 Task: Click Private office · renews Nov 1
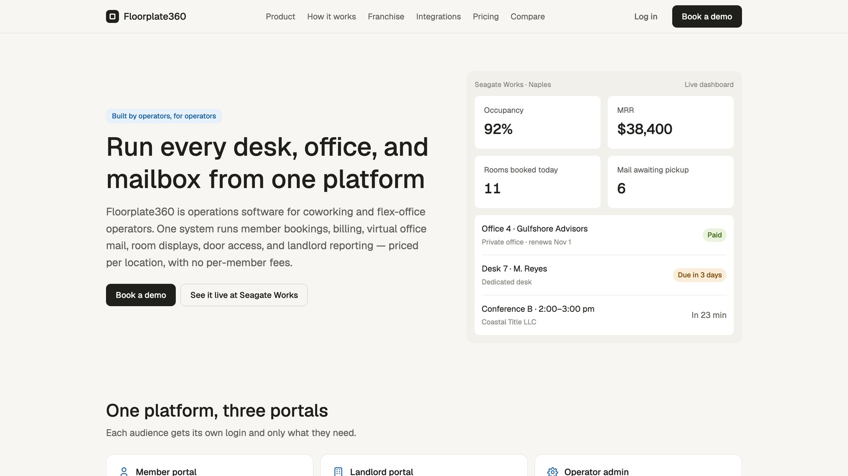click(x=526, y=242)
